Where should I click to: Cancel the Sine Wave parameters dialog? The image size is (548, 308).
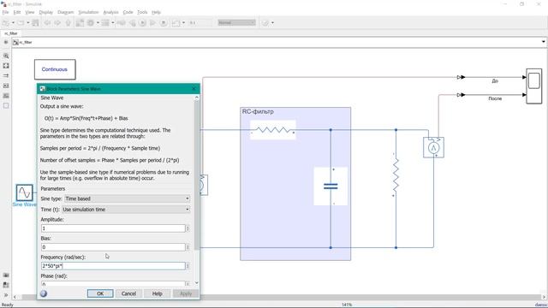[x=128, y=293]
